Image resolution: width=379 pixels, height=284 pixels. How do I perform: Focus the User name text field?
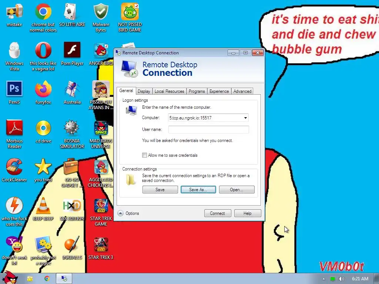pyautogui.click(x=209, y=129)
